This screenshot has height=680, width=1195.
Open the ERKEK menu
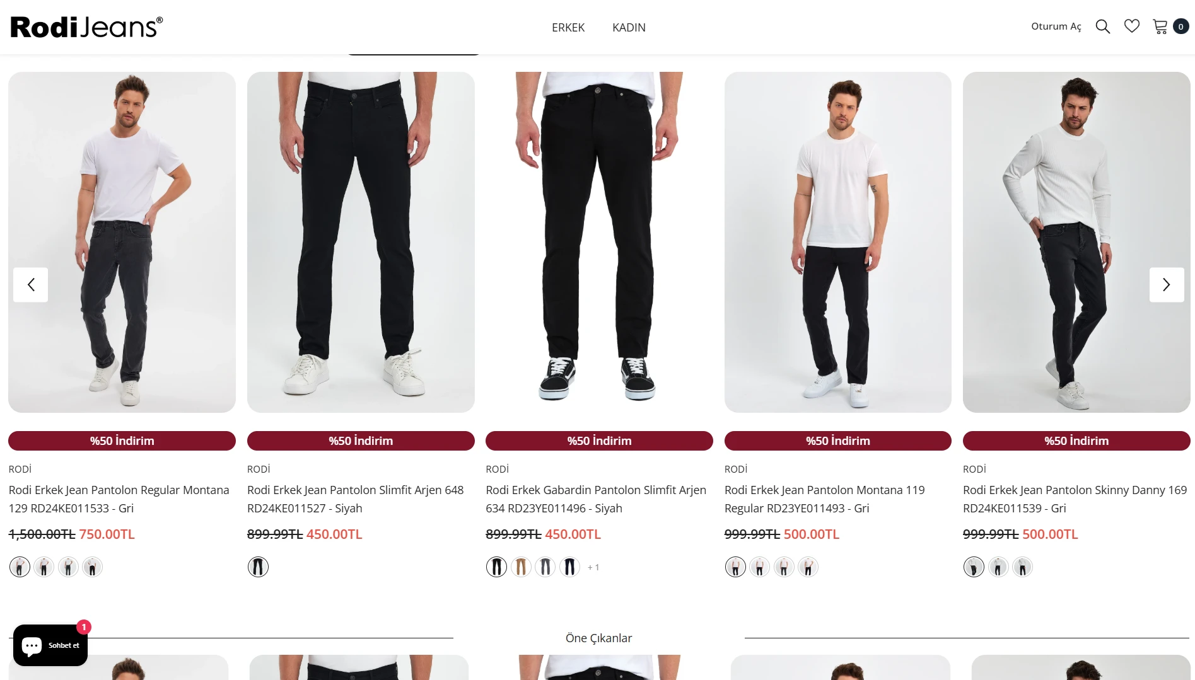pos(568,28)
